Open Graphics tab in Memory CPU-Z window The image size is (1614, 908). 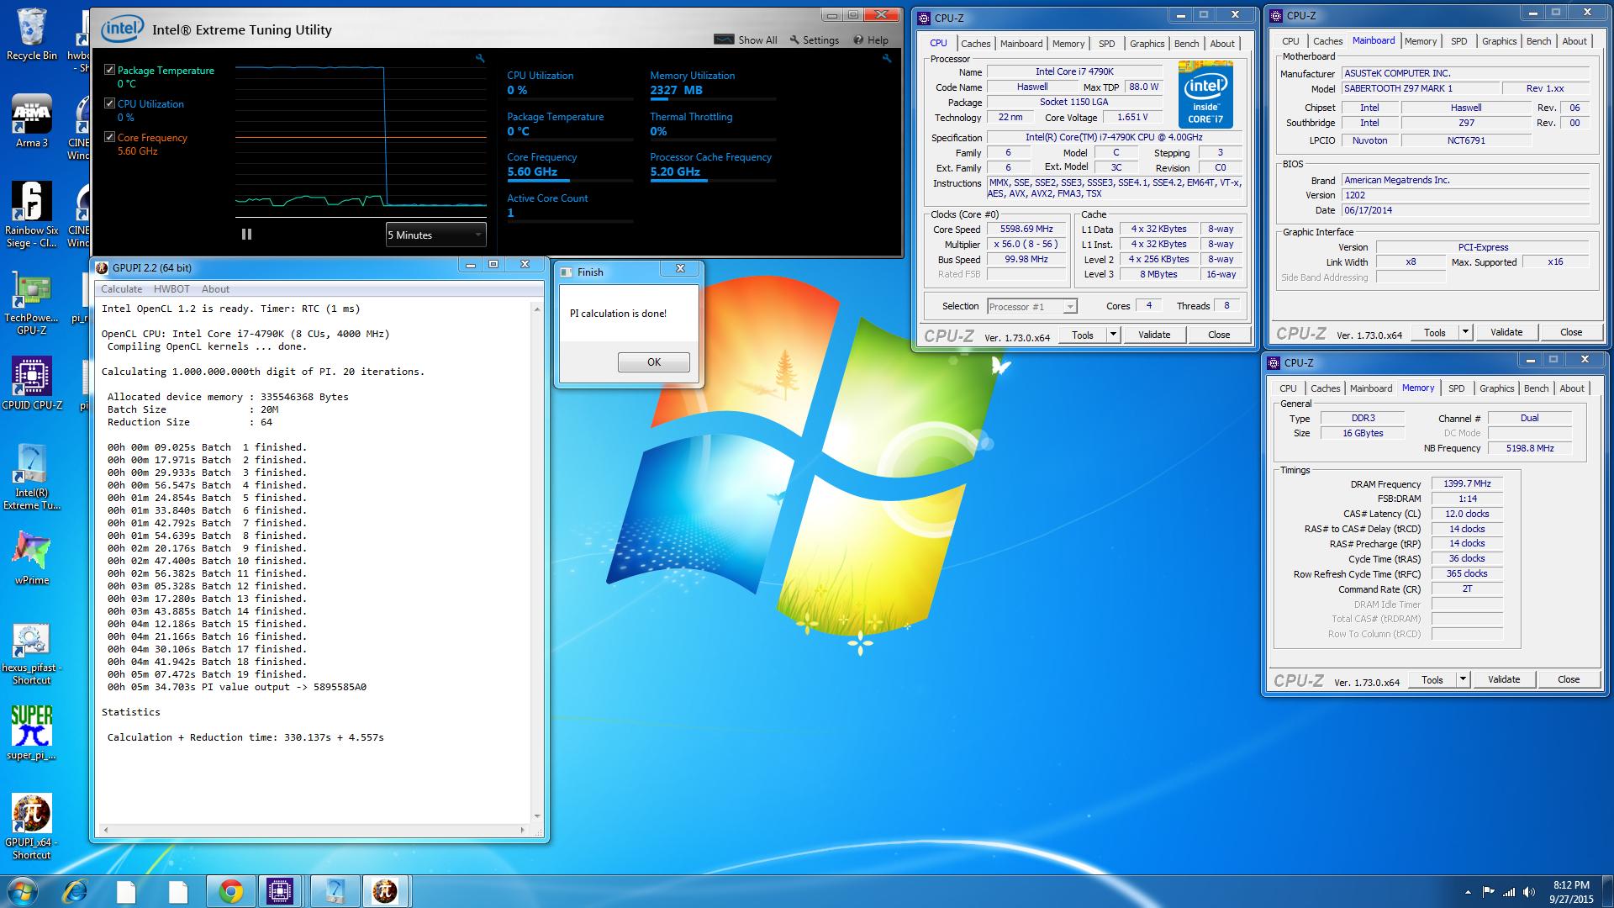click(x=1496, y=388)
